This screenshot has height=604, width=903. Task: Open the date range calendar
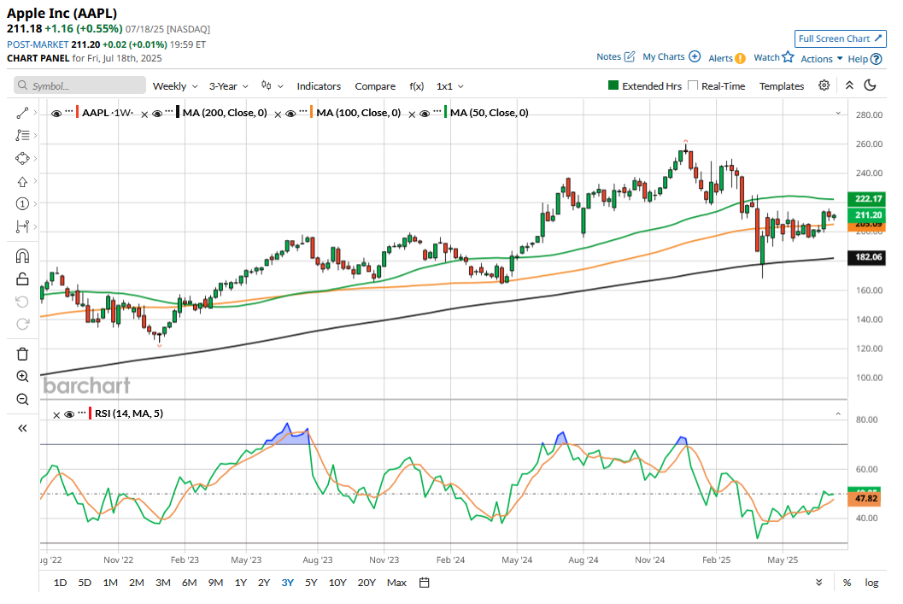[425, 583]
